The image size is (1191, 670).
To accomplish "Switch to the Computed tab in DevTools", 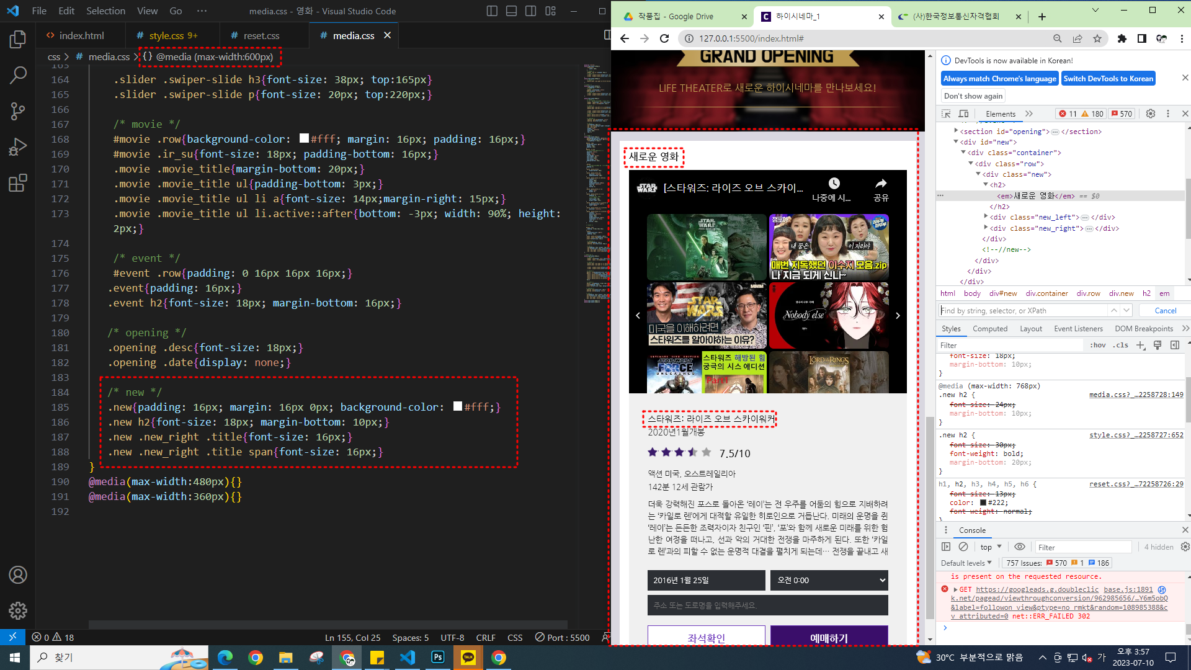I will click(x=989, y=329).
